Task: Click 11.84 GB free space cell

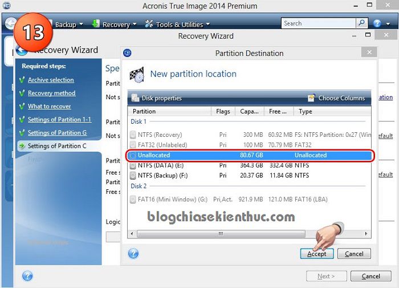Action: [x=281, y=176]
